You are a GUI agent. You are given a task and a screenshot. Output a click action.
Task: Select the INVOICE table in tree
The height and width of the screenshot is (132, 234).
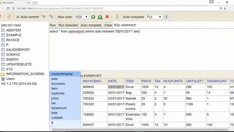click(x=13, y=40)
